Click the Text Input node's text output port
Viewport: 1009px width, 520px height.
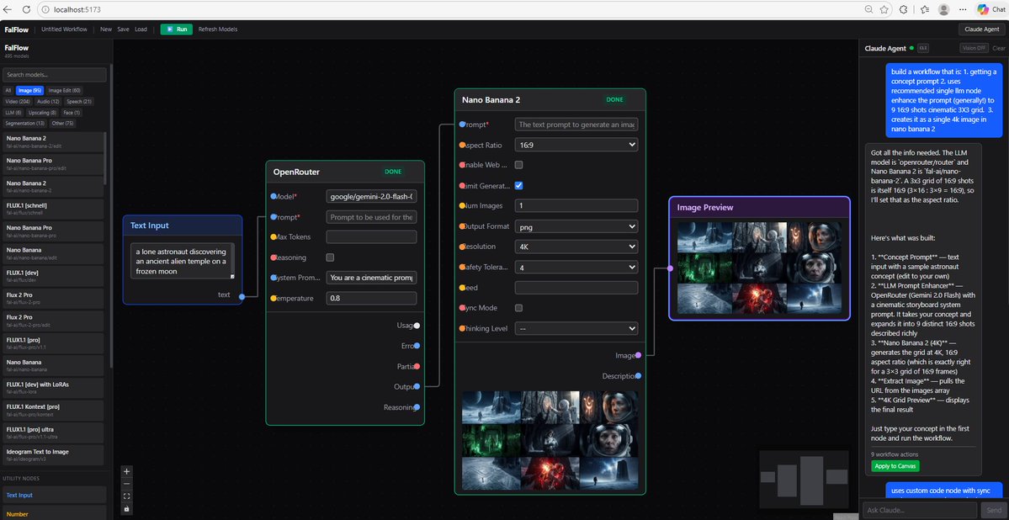coord(242,297)
